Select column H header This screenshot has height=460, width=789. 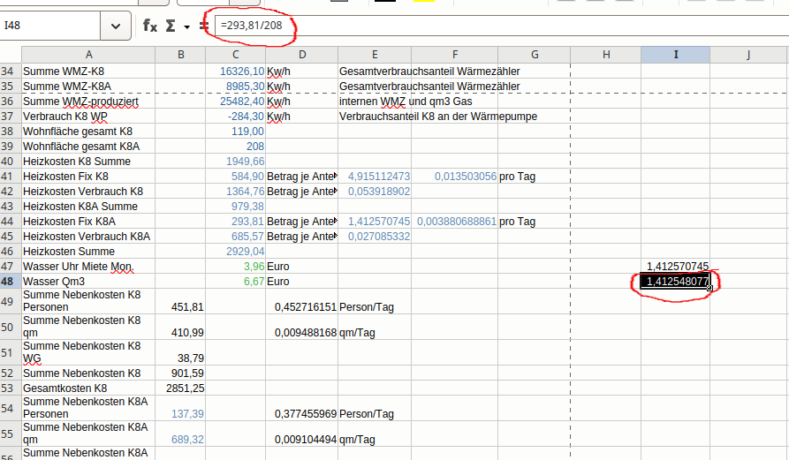click(x=606, y=54)
